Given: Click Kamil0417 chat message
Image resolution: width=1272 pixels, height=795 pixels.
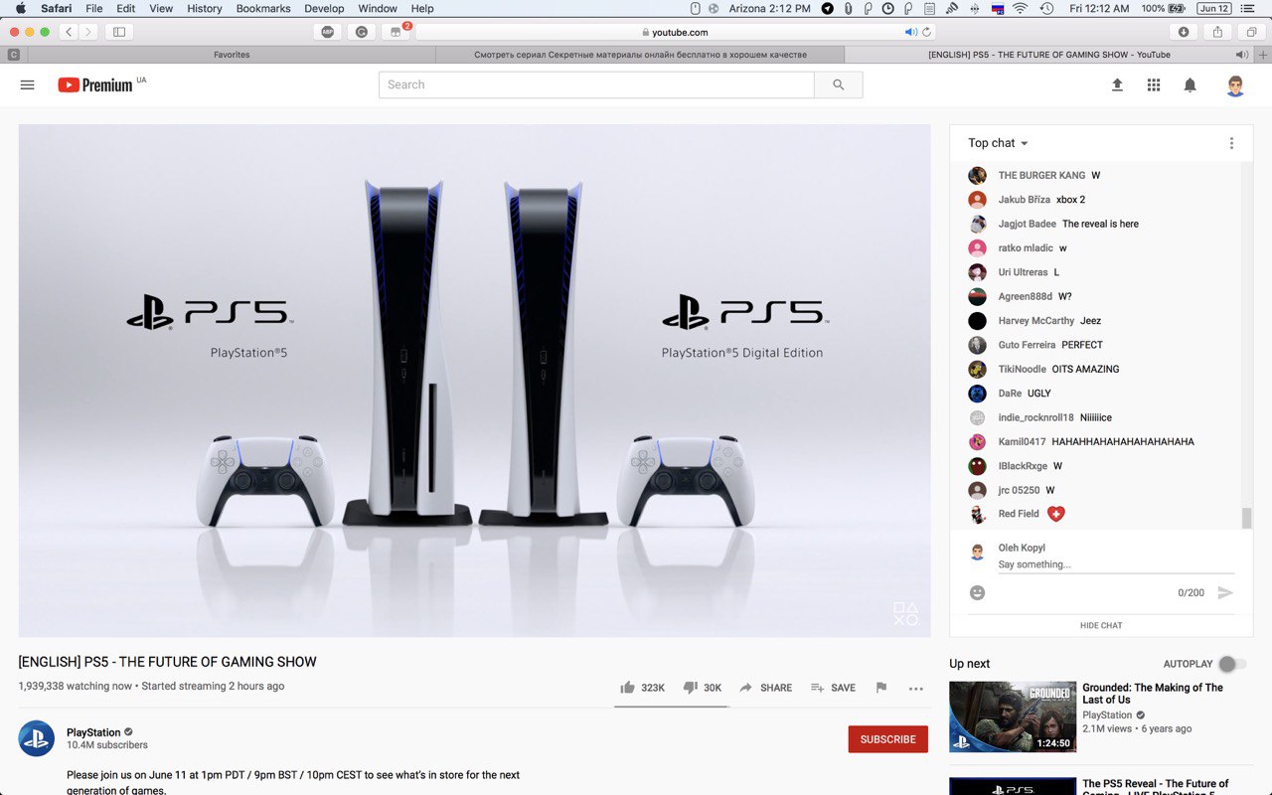Looking at the screenshot, I should click(1123, 442).
